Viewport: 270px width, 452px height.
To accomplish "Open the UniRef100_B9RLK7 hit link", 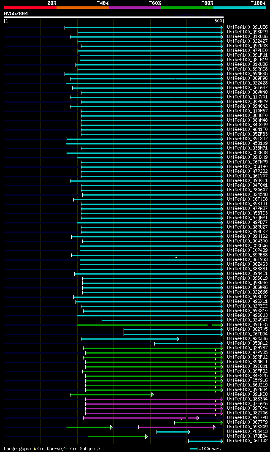I will 247,232.
